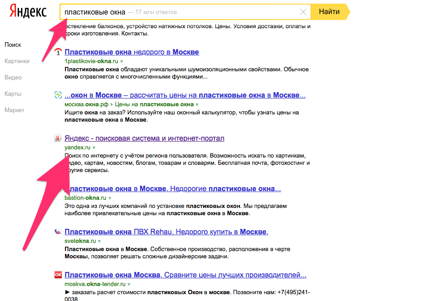Expand the москва.окна.рф dropdown arrow
The image size is (440, 301).
(197, 104)
